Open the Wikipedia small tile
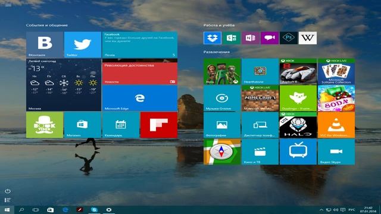This screenshot has height=214, width=381. pos(308,38)
